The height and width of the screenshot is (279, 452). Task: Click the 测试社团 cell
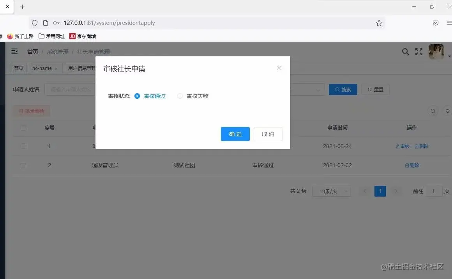184,165
